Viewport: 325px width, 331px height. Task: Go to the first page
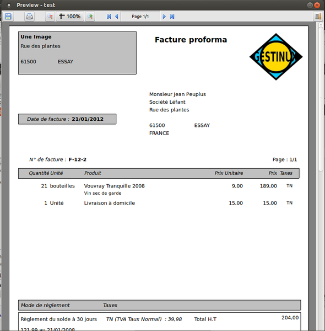(x=109, y=17)
